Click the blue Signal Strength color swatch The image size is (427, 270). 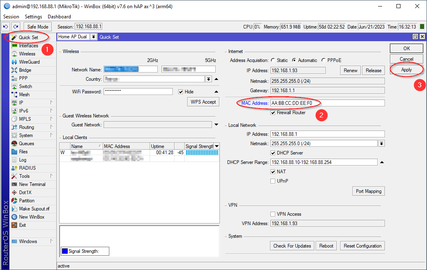[65, 251]
